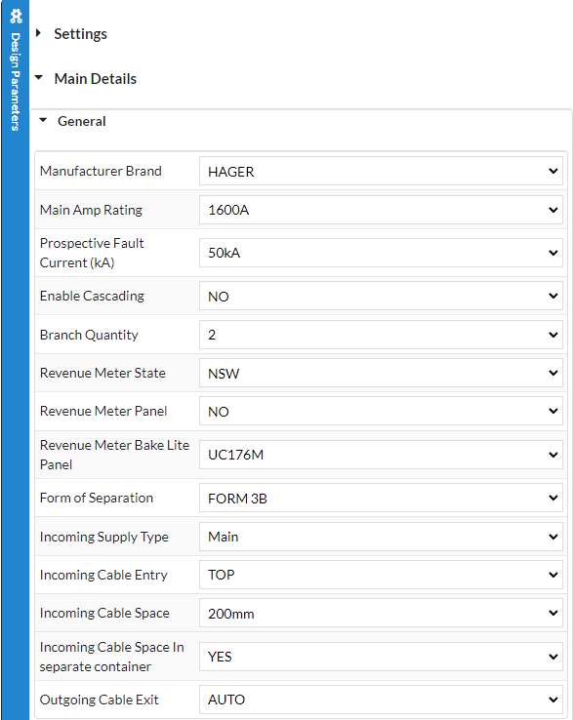Change the Incoming Cable Entry selection
The width and height of the screenshot is (573, 720).
381,575
